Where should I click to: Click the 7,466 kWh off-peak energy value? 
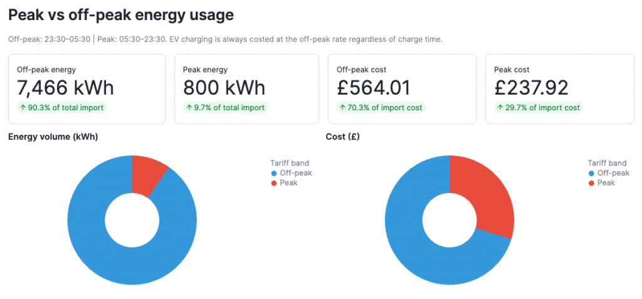65,87
